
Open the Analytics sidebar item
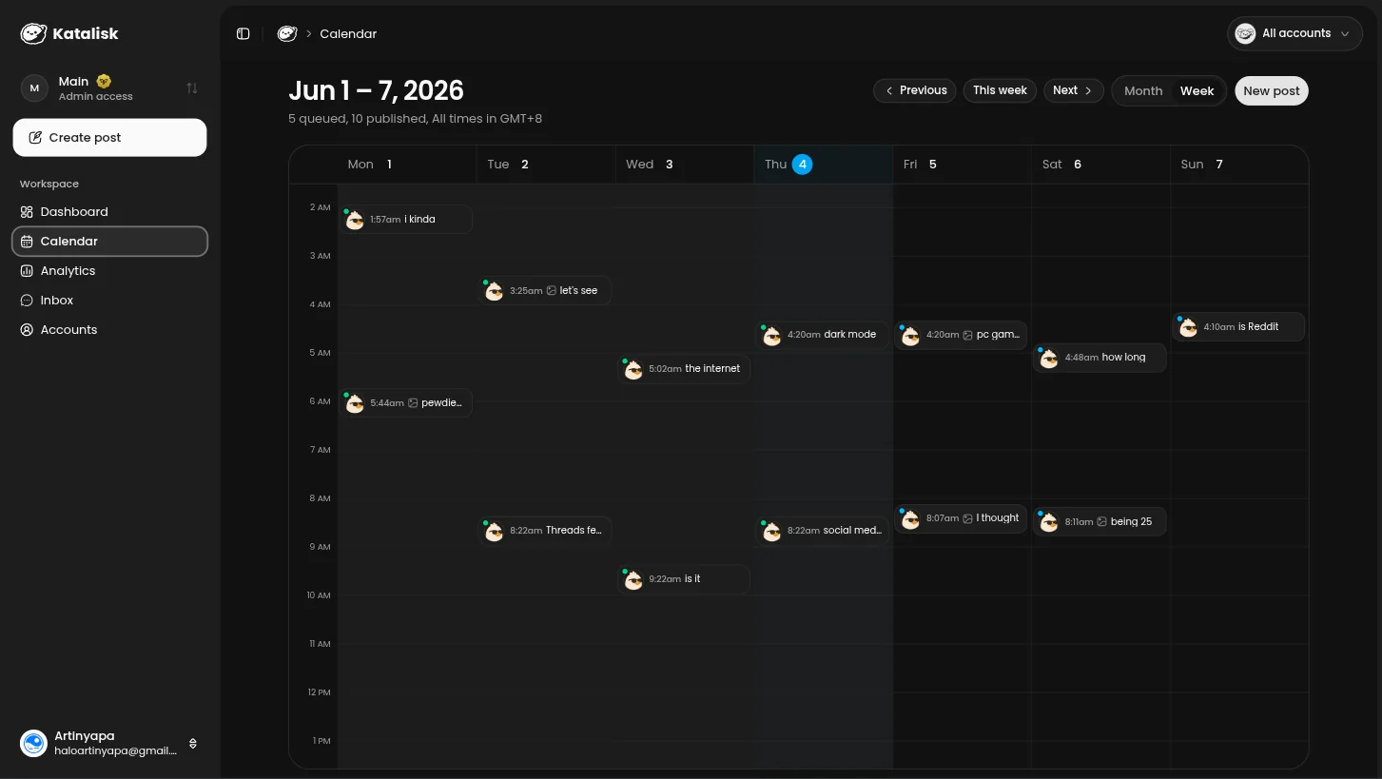109,270
